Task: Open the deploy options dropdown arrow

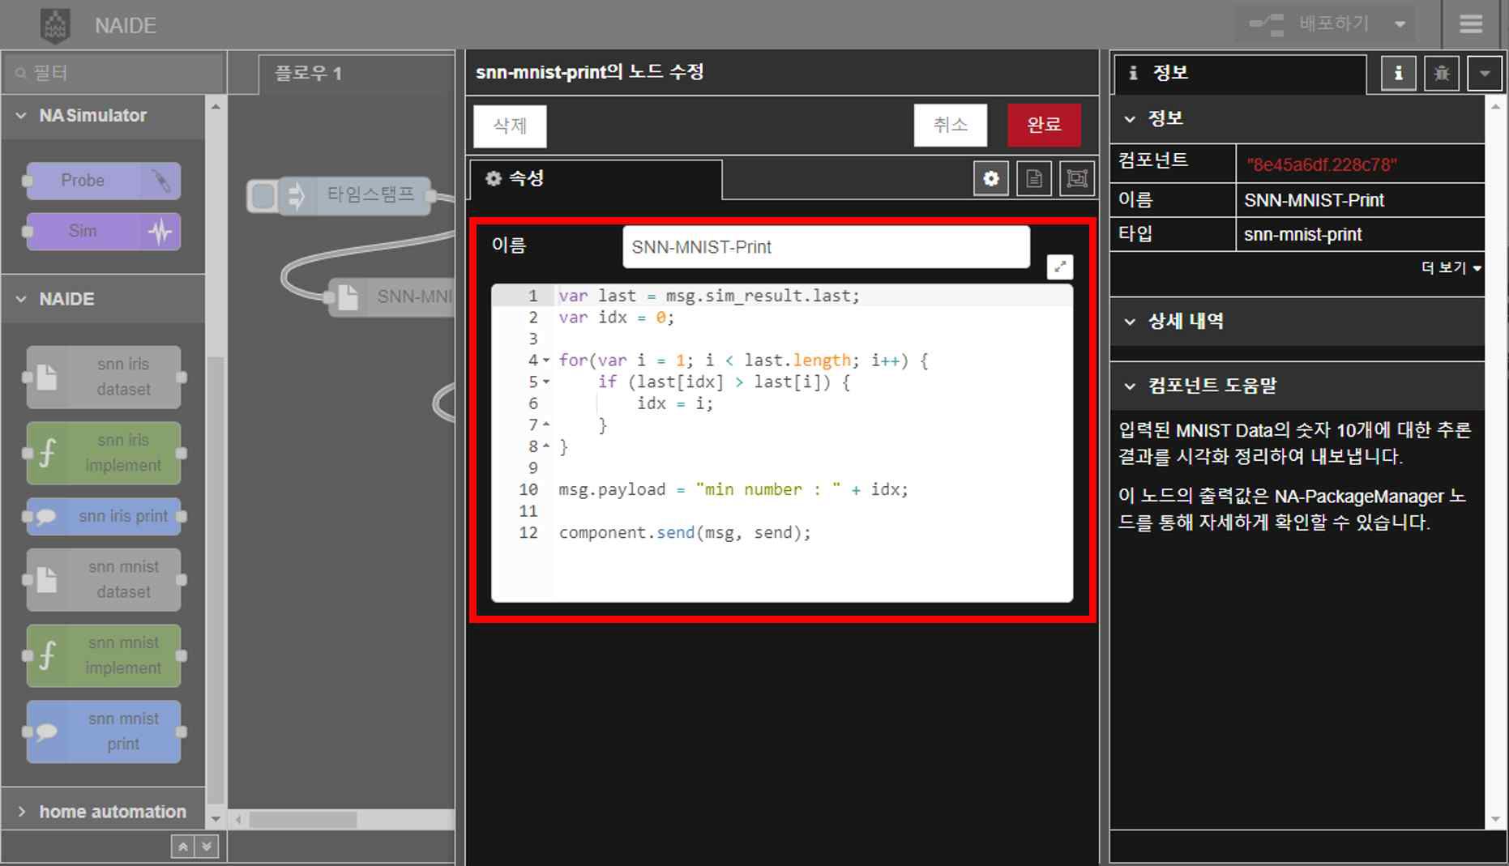Action: pos(1400,24)
